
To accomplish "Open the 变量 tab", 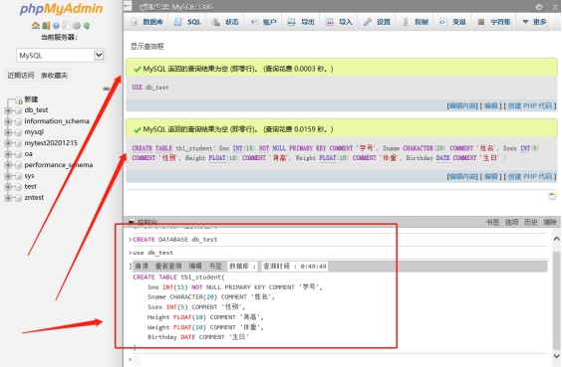I will pyautogui.click(x=452, y=22).
